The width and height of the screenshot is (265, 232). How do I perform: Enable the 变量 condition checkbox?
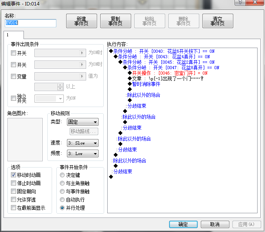pos(14,77)
